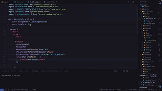The height and width of the screenshot is (91, 162).
Task: Add a new terminal with plus icon
Action: [120, 71]
